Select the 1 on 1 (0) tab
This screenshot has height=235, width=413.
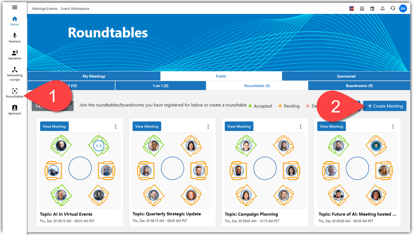(160, 86)
